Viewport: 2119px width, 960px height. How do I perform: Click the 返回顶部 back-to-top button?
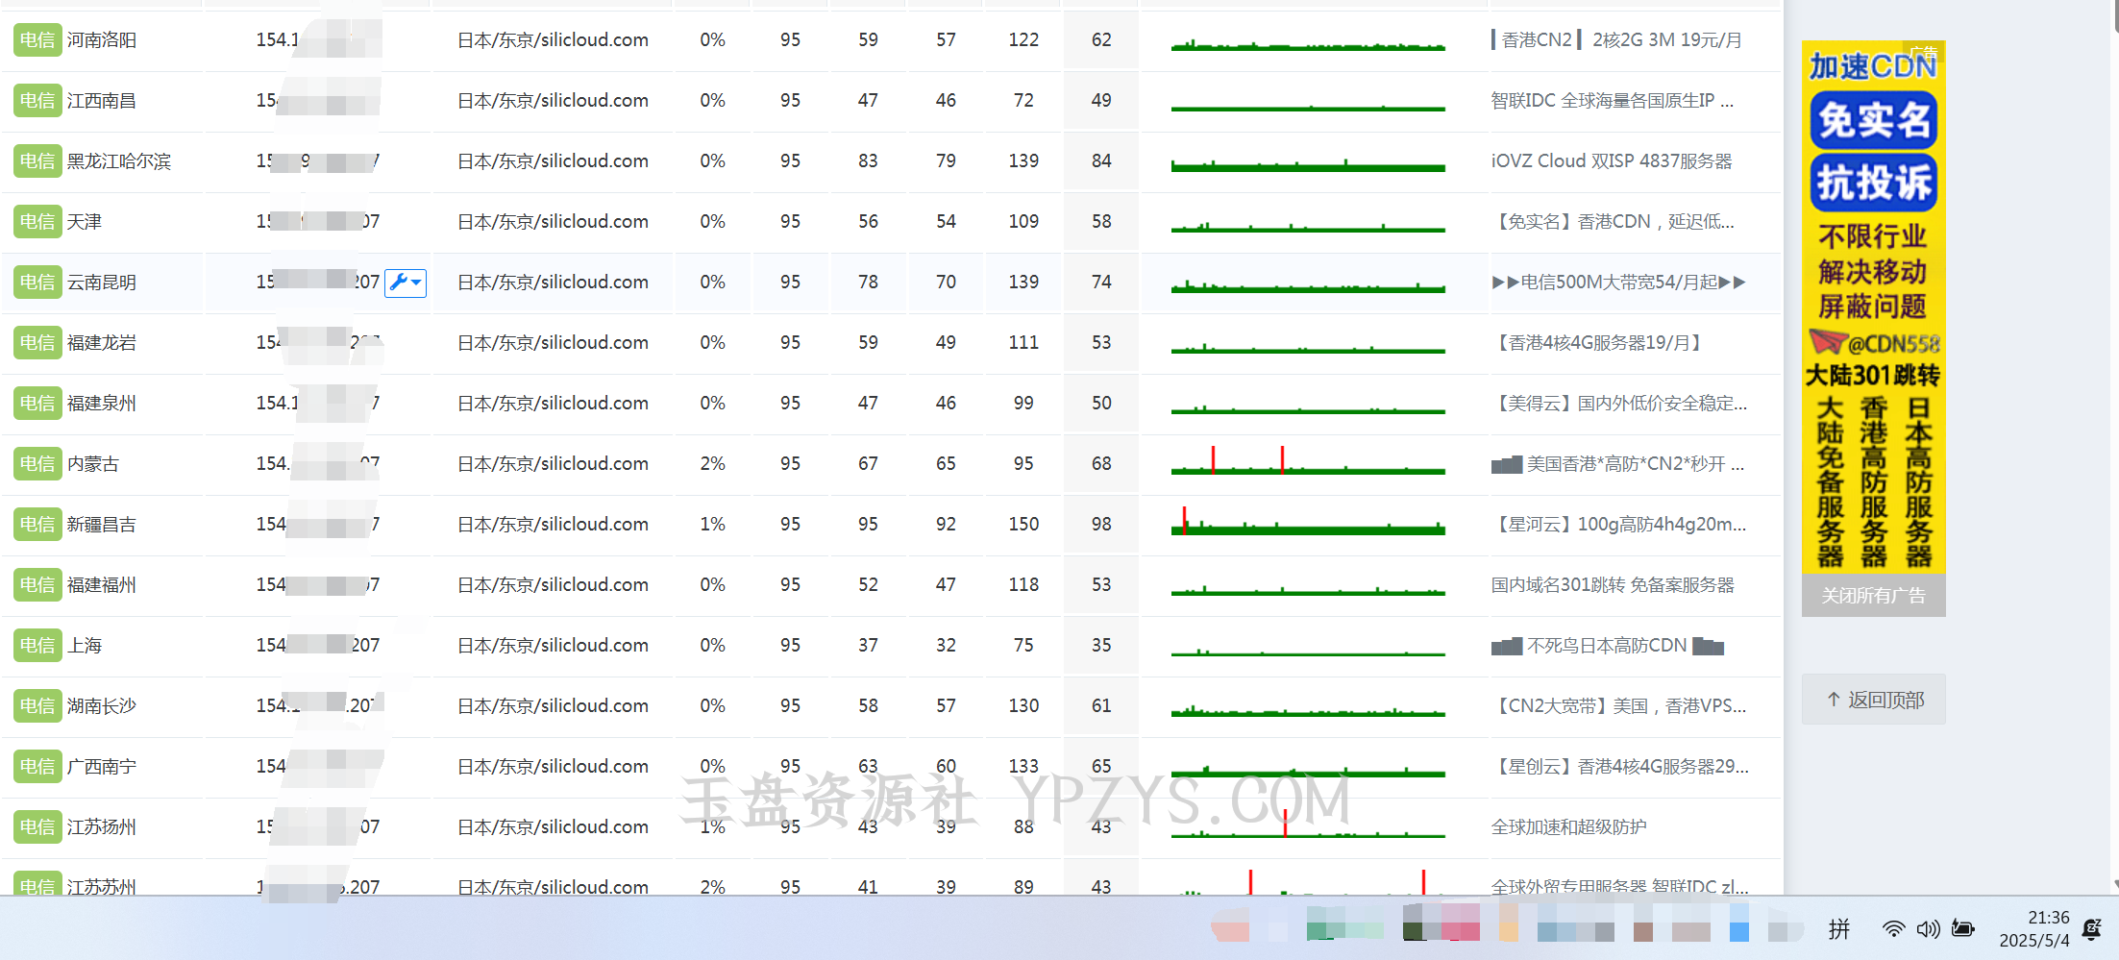[1874, 701]
